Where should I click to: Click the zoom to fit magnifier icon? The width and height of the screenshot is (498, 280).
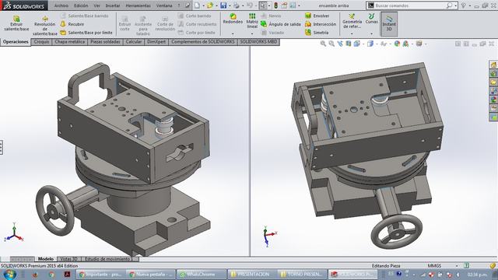pos(323,44)
